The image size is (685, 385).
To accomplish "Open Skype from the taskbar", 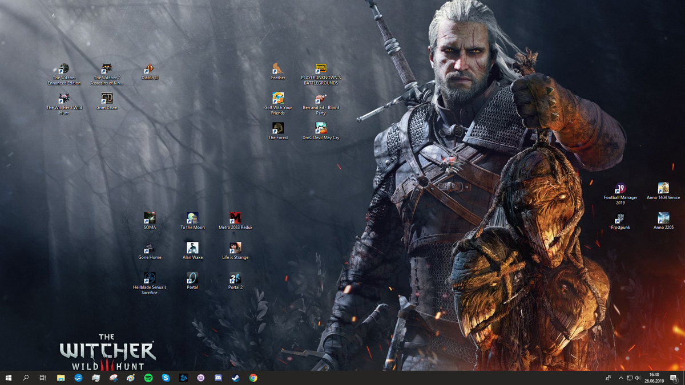I will (166, 378).
